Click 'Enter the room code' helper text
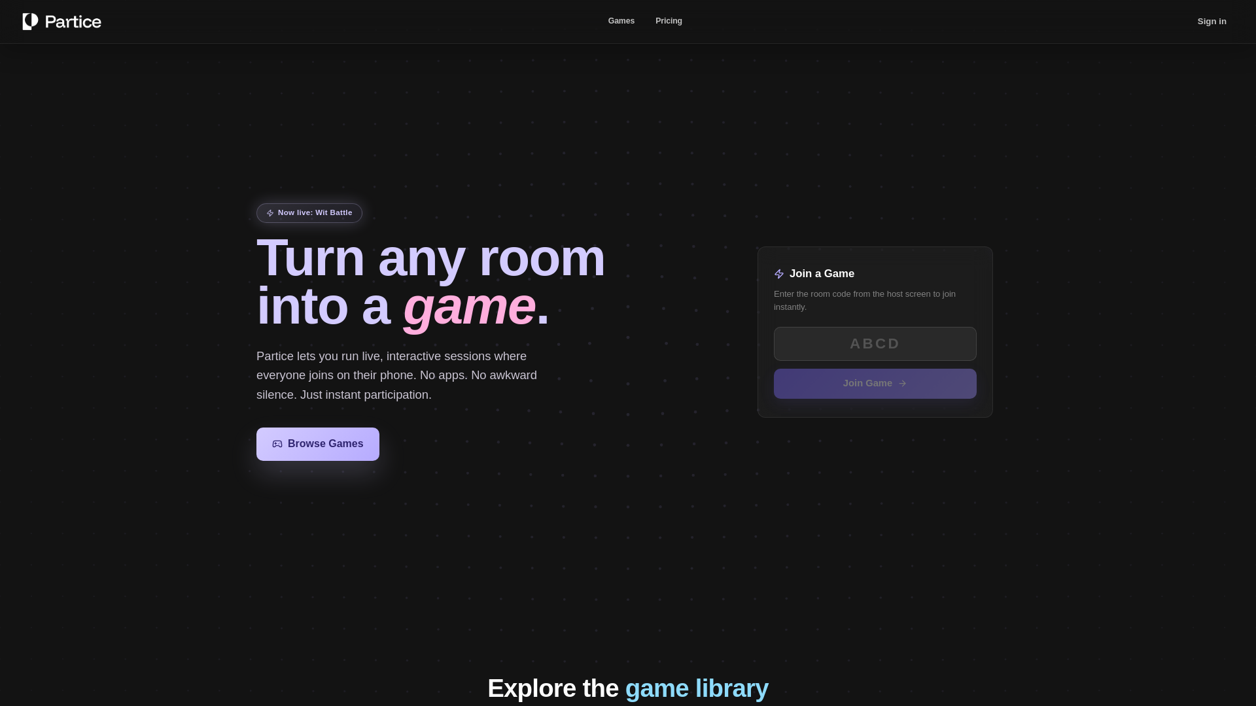Screen dimensions: 1256x706 point(865,301)
